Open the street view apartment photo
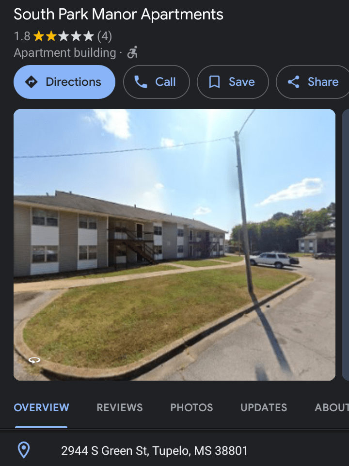This screenshot has width=349, height=466. pos(174,245)
